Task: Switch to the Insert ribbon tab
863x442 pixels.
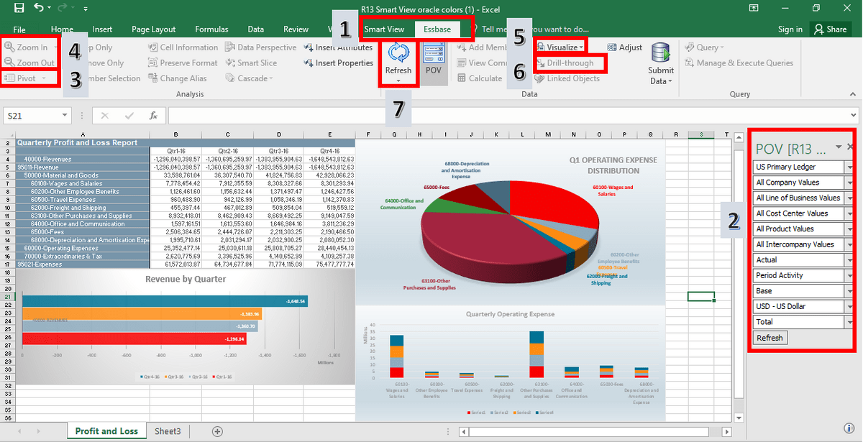Action: point(102,29)
